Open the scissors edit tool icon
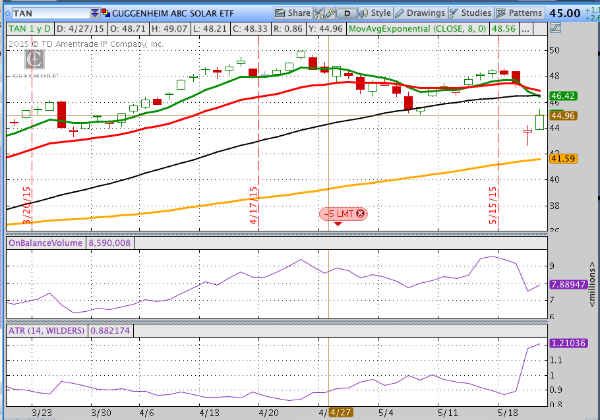 318,13
